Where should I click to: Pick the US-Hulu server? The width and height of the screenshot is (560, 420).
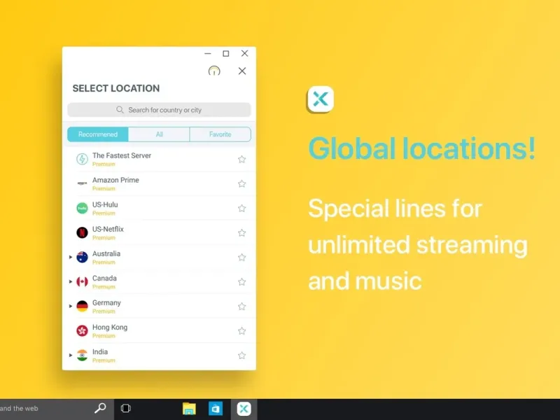[x=160, y=208]
